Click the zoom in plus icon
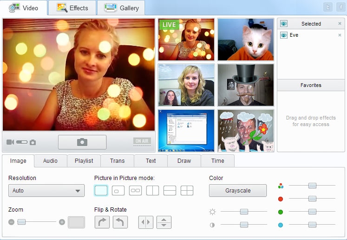 click(x=62, y=222)
